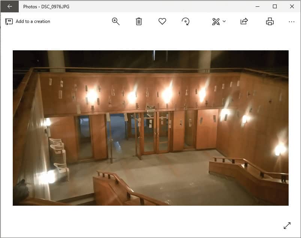Share this photo
301x238 pixels.
click(x=243, y=21)
